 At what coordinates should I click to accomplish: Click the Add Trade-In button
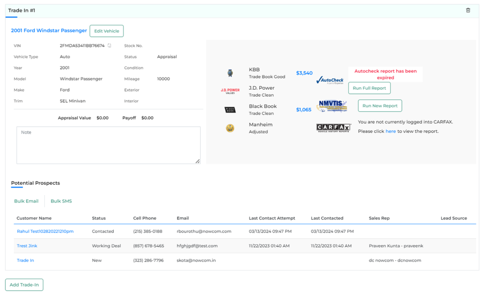[x=24, y=285]
